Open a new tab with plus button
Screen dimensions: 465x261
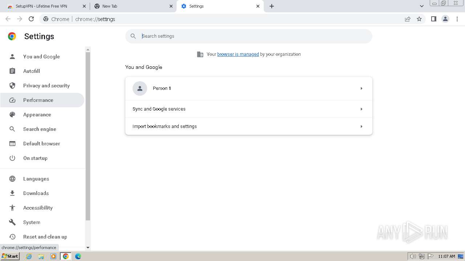pyautogui.click(x=272, y=6)
